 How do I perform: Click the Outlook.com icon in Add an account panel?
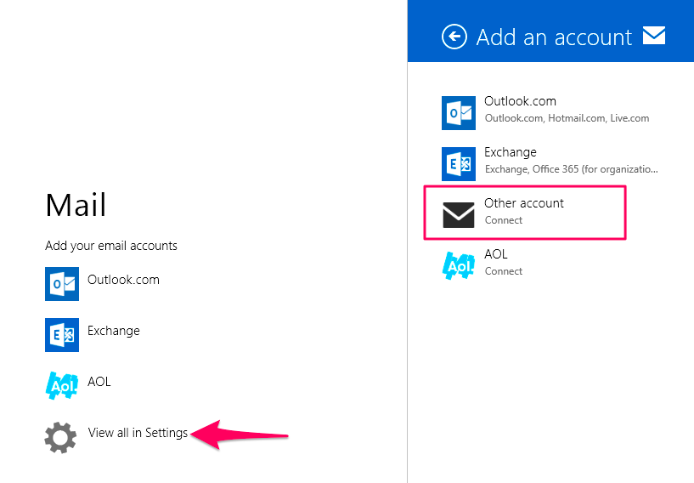pyautogui.click(x=459, y=113)
